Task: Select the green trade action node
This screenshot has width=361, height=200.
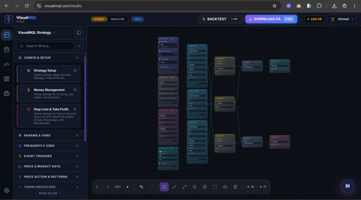Action: (x=280, y=66)
